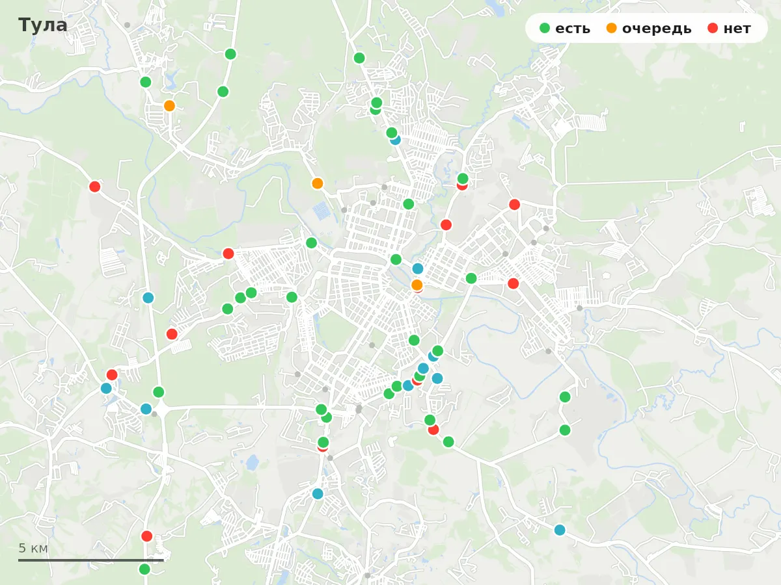The width and height of the screenshot is (781, 585).
Task: Open the westernmost red station marker
Action: (95, 187)
